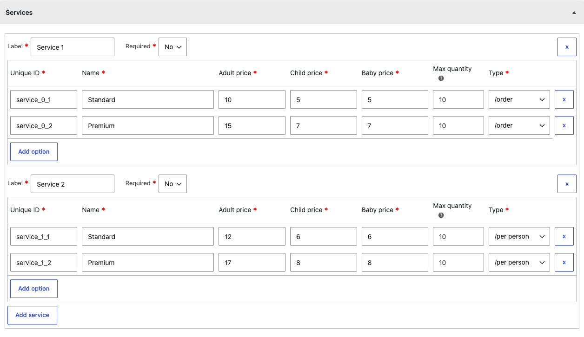Open Type dropdown for service_1_1
This screenshot has height=337, width=584.
click(x=519, y=236)
